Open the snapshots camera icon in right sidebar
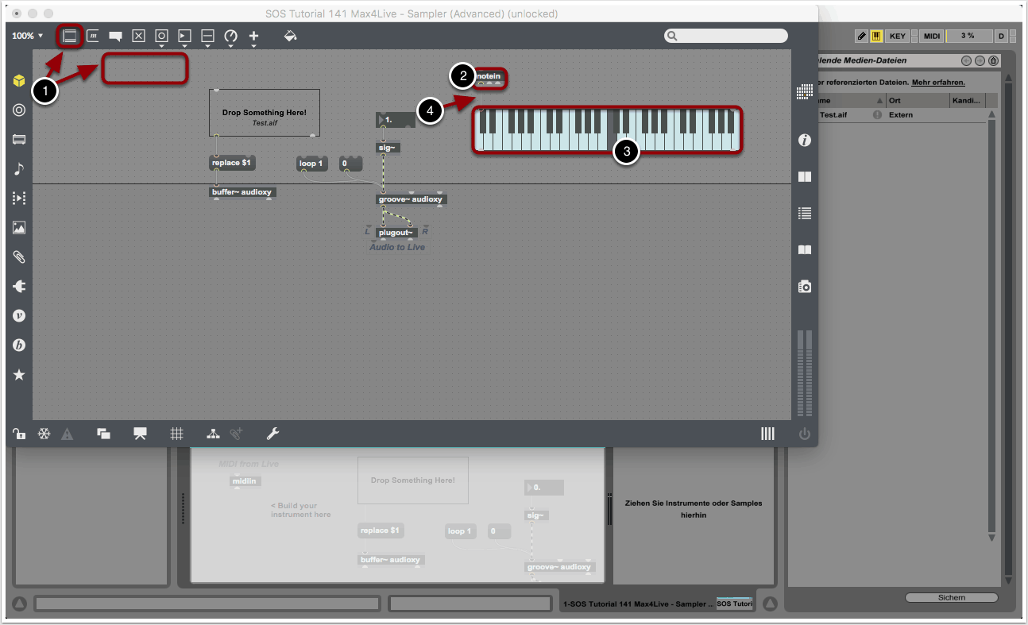 click(805, 287)
